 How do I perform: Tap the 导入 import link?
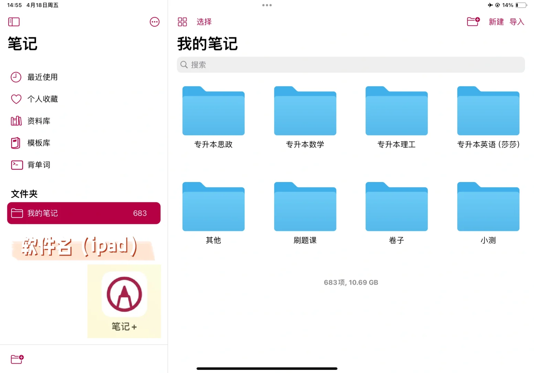[x=517, y=22]
